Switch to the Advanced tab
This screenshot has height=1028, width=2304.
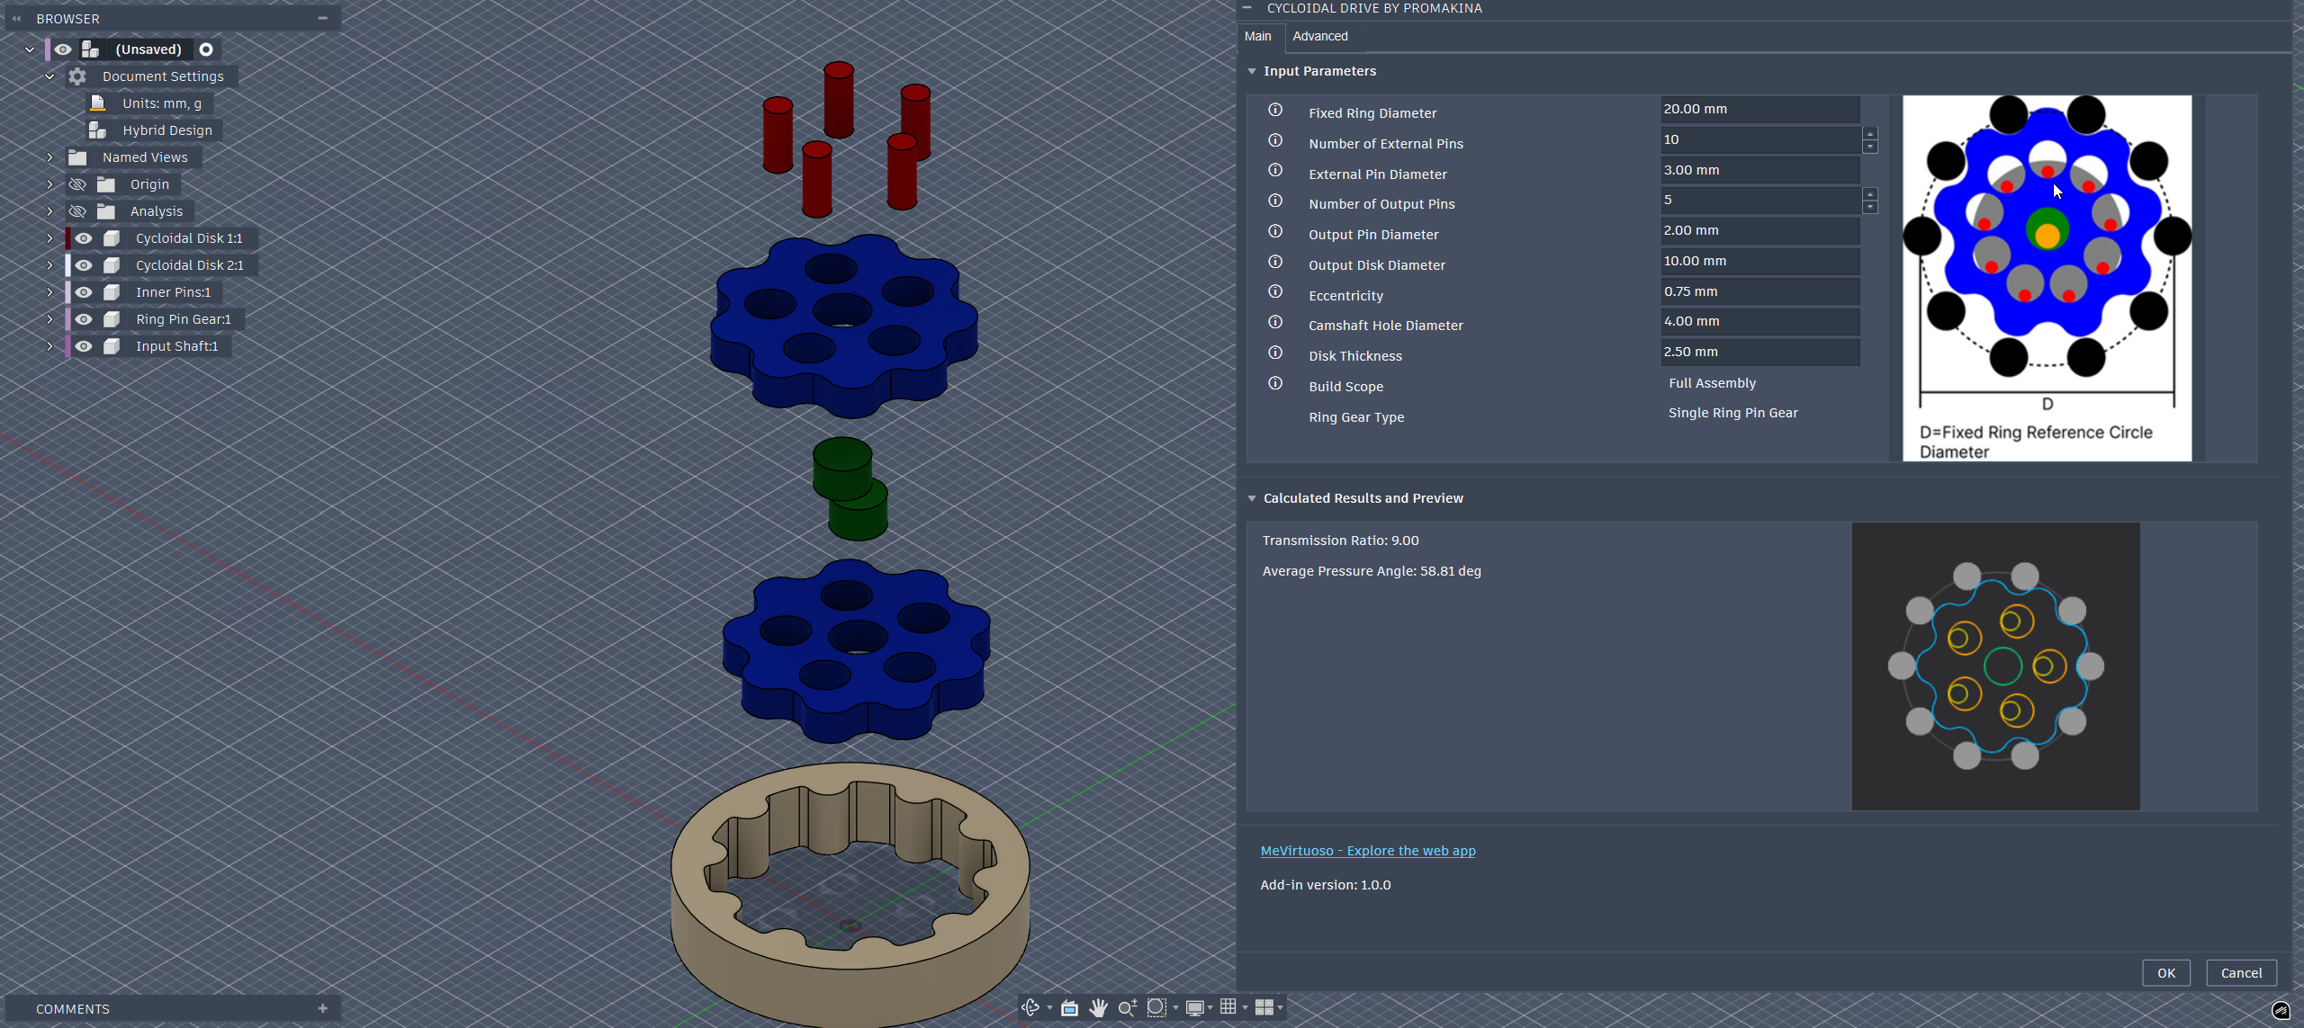pyautogui.click(x=1319, y=36)
